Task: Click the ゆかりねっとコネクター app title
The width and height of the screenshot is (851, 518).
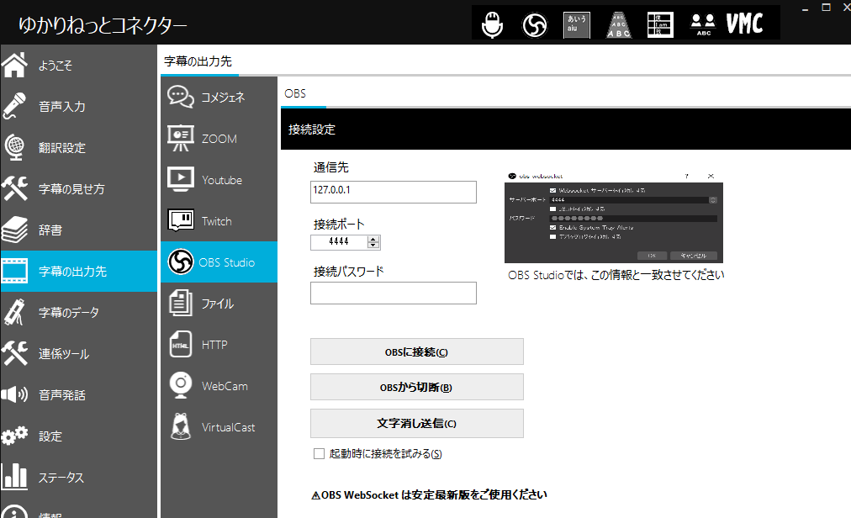Action: click(103, 25)
